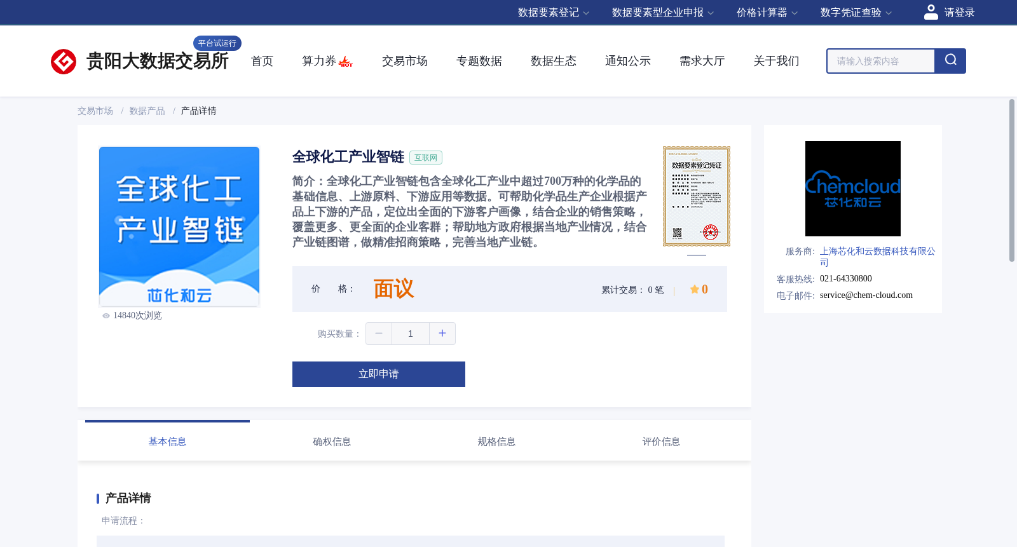Switch to the 确权信息 tab
This screenshot has height=547, width=1017.
point(332,442)
